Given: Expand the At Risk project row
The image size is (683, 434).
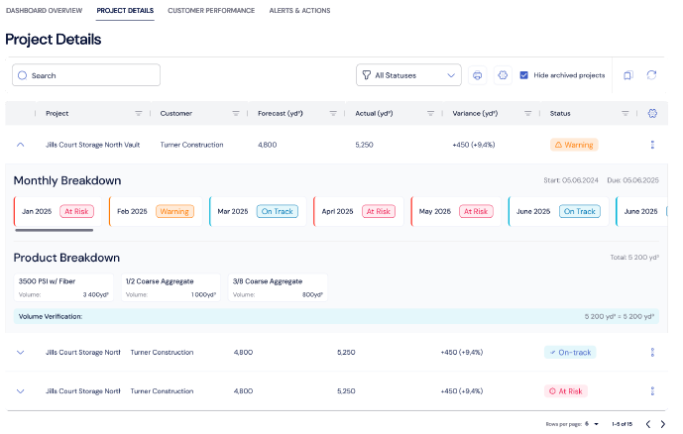Looking at the screenshot, I should pyautogui.click(x=20, y=391).
